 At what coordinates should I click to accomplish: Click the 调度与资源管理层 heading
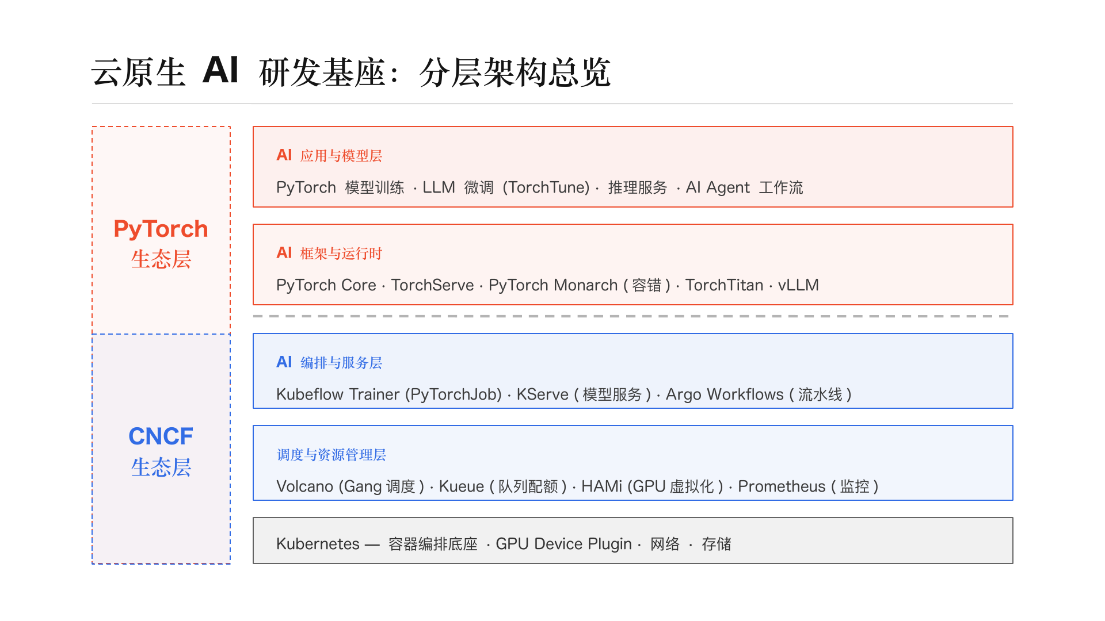(331, 455)
